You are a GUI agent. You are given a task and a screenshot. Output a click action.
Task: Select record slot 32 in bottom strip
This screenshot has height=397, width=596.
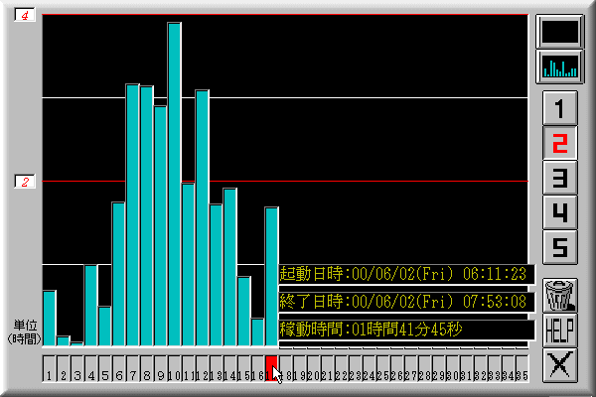click(480, 368)
